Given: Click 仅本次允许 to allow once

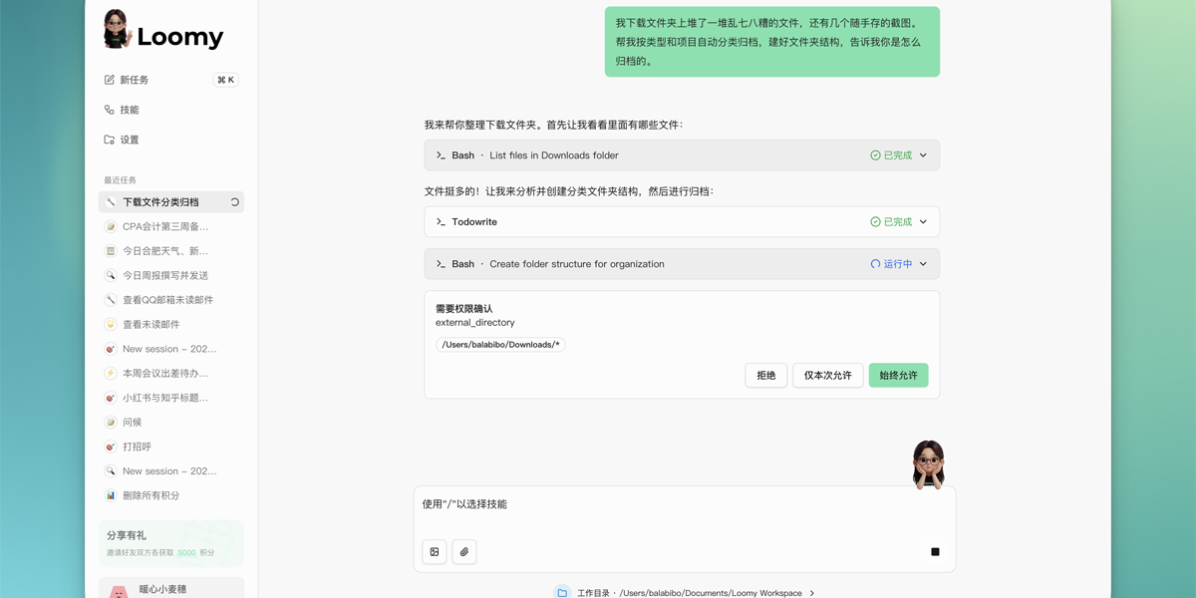Looking at the screenshot, I should pyautogui.click(x=828, y=376).
